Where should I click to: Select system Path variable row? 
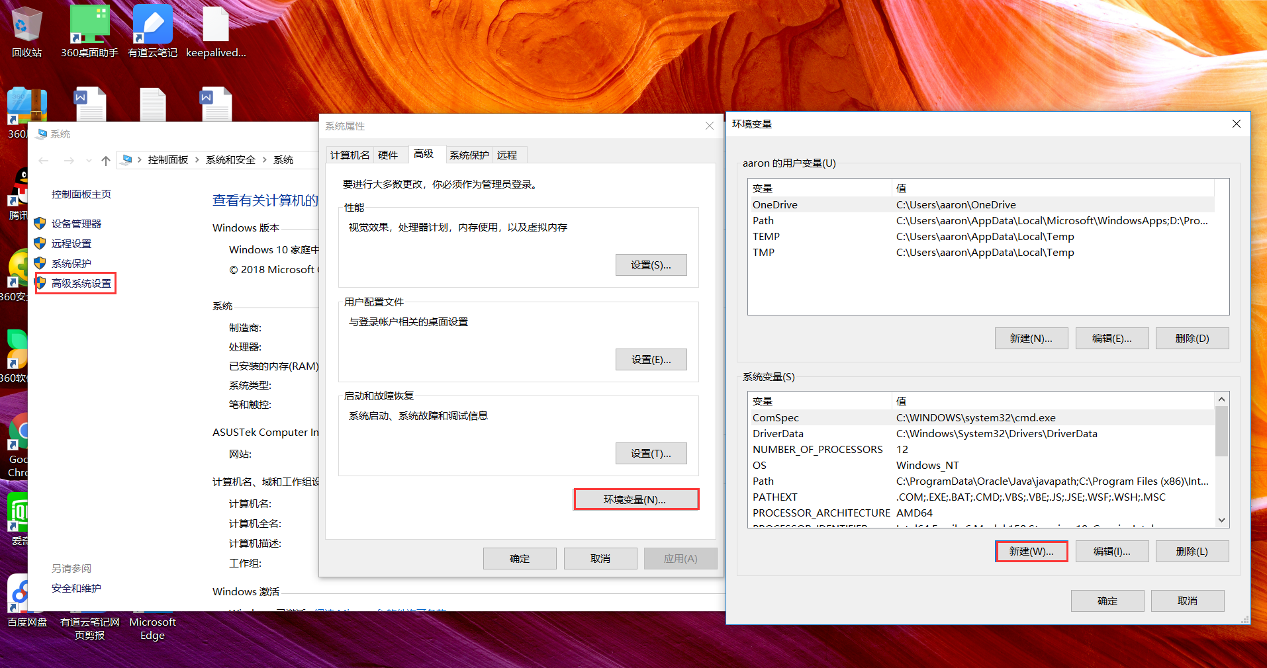(x=981, y=481)
